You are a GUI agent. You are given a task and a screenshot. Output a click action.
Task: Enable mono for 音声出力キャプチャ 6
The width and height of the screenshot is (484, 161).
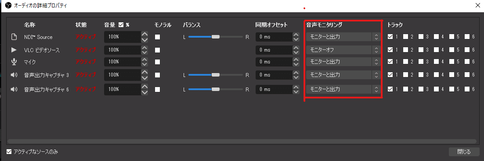(157, 89)
